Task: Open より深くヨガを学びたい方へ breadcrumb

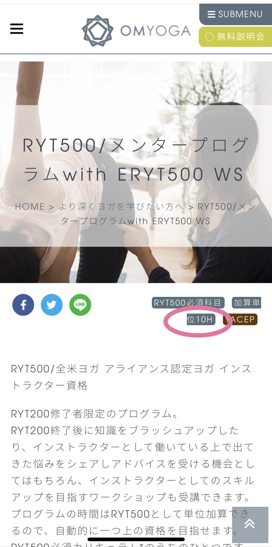Action: [121, 207]
